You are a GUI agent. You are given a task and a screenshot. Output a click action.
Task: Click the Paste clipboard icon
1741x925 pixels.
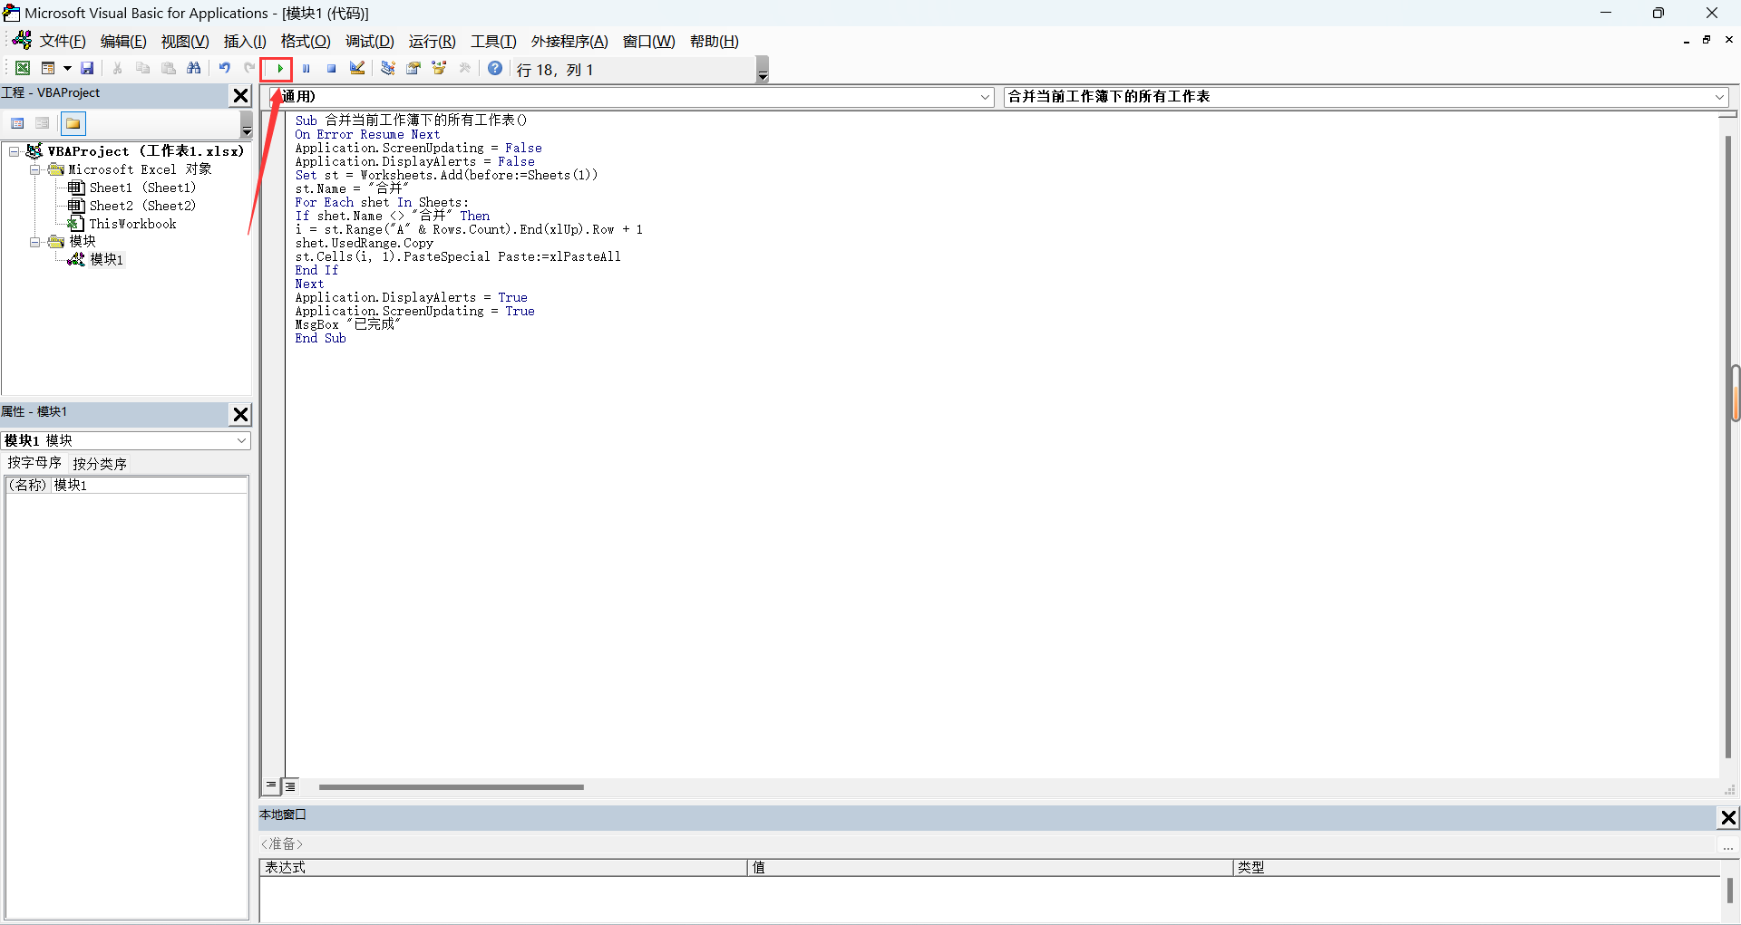pyautogui.click(x=168, y=69)
